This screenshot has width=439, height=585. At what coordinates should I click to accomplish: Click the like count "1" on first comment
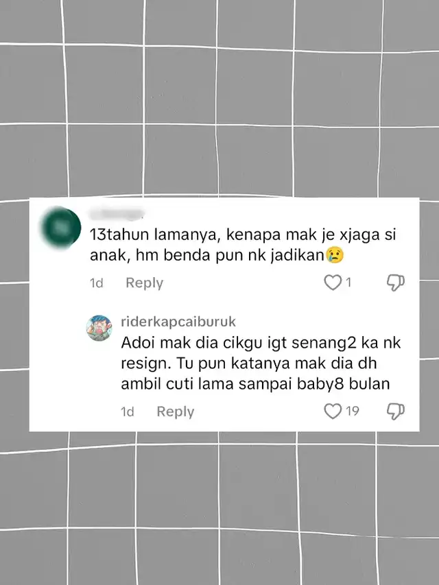point(348,283)
